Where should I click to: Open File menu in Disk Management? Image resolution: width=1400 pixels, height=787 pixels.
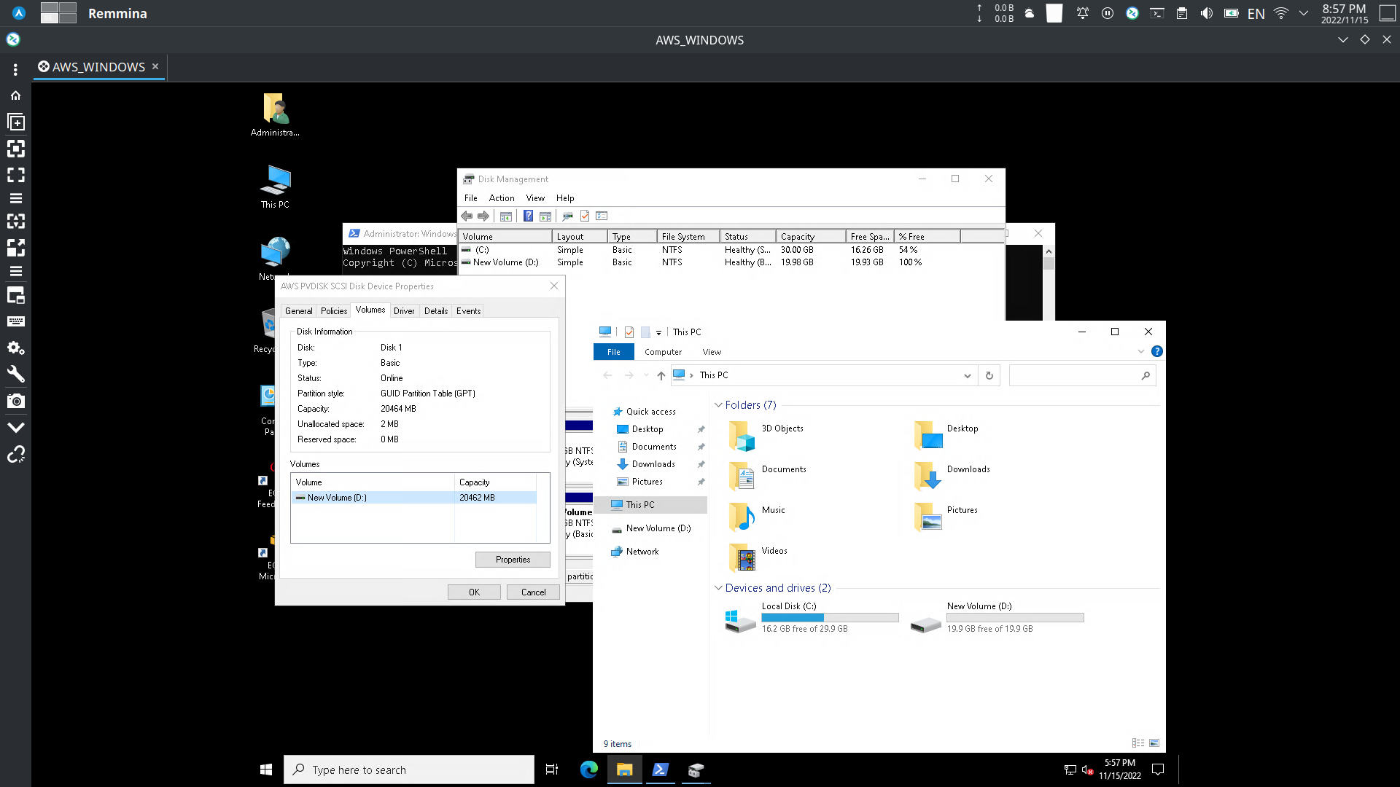point(471,198)
